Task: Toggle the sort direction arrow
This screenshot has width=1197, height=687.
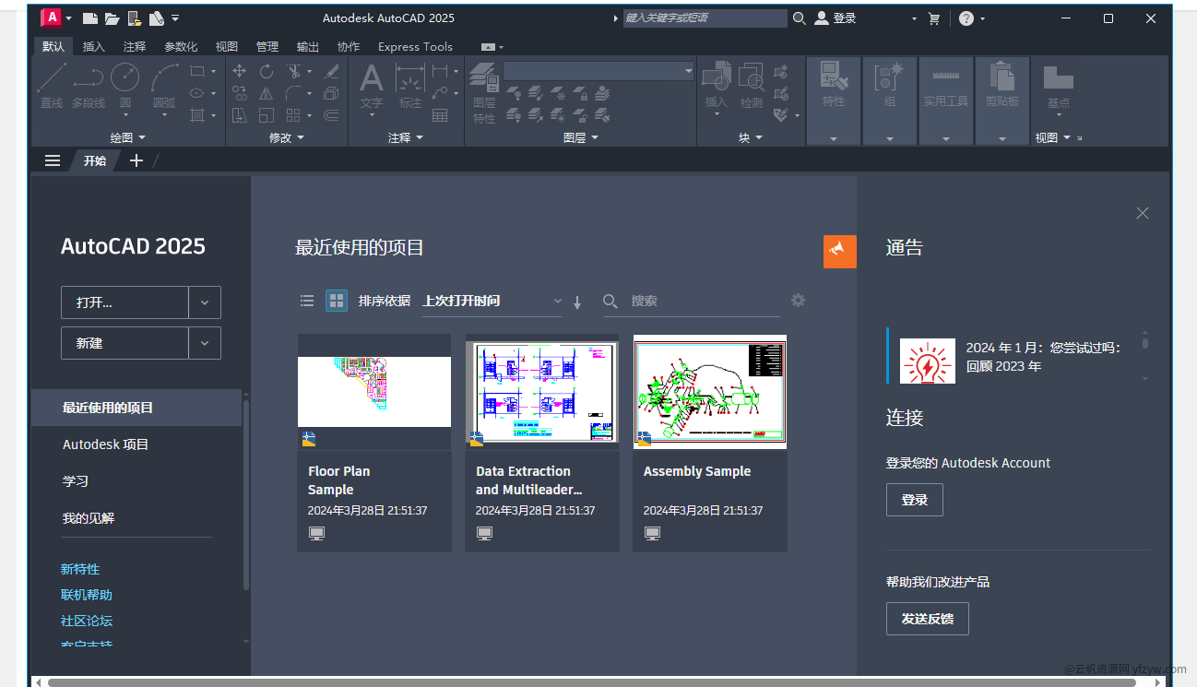Action: (577, 302)
